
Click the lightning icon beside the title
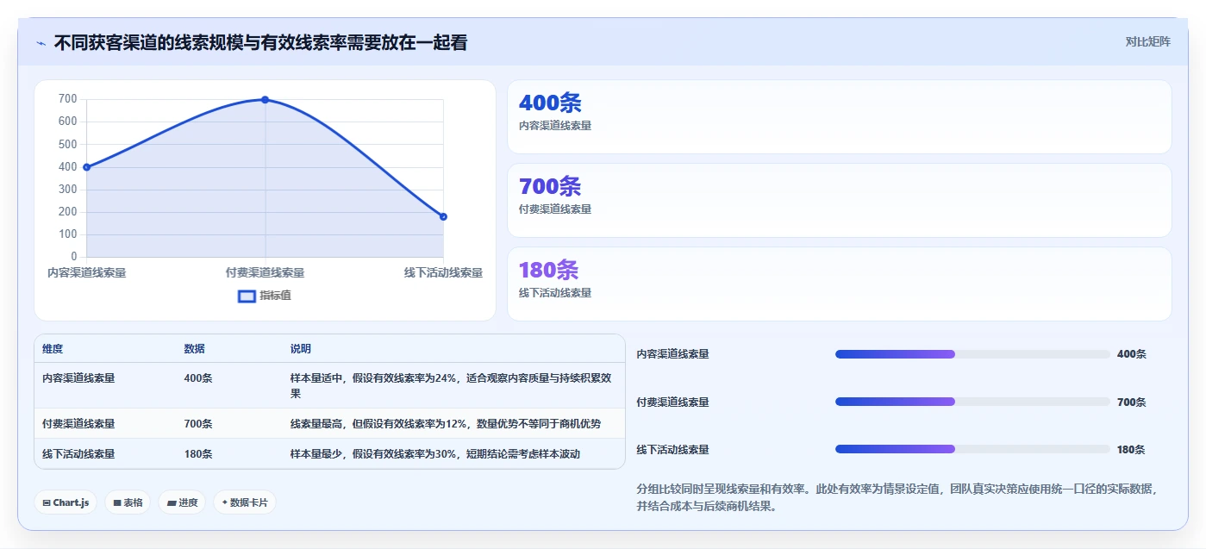tap(41, 43)
